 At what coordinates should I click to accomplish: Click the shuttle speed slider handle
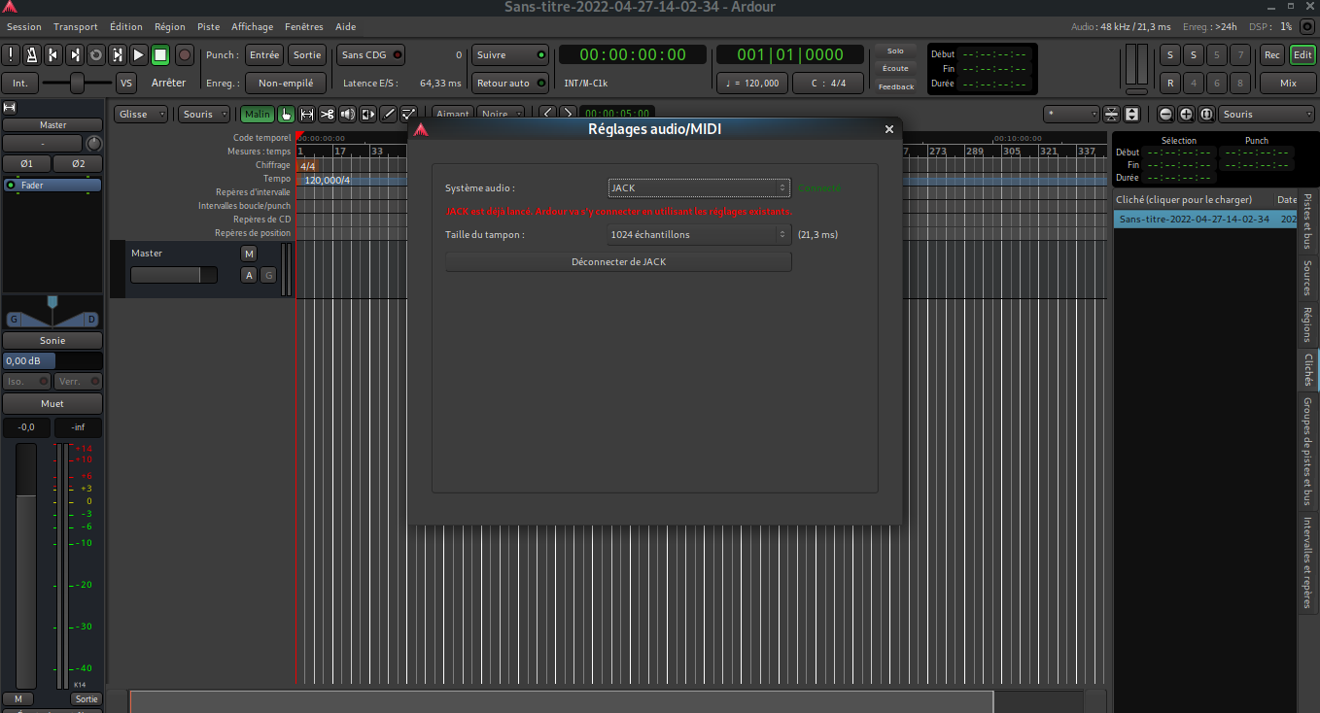pos(78,84)
